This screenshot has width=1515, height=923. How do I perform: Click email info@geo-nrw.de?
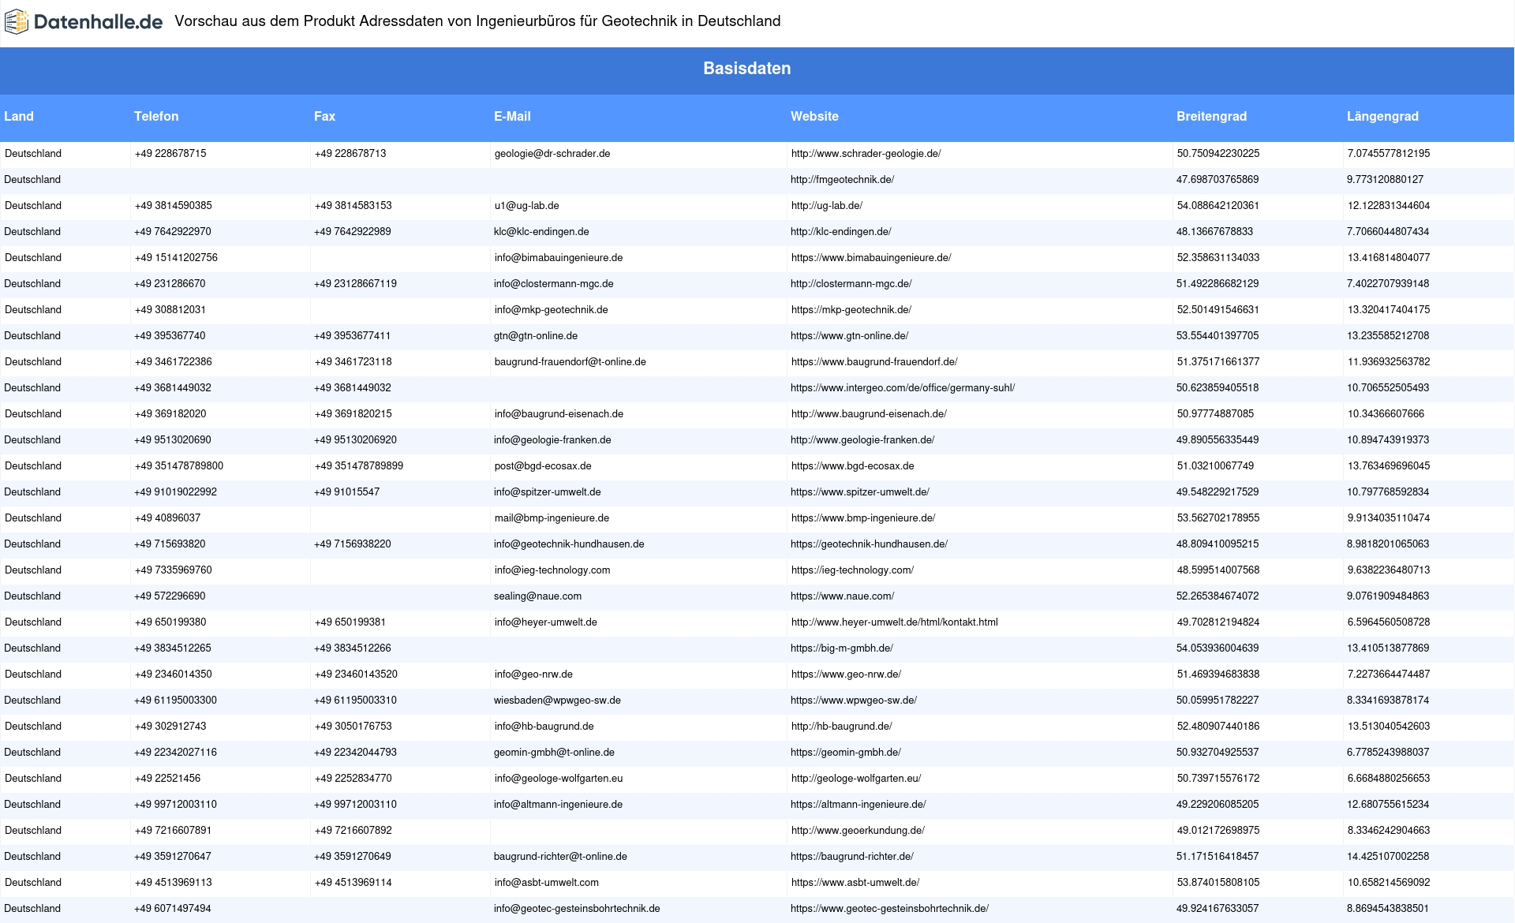[x=533, y=674]
